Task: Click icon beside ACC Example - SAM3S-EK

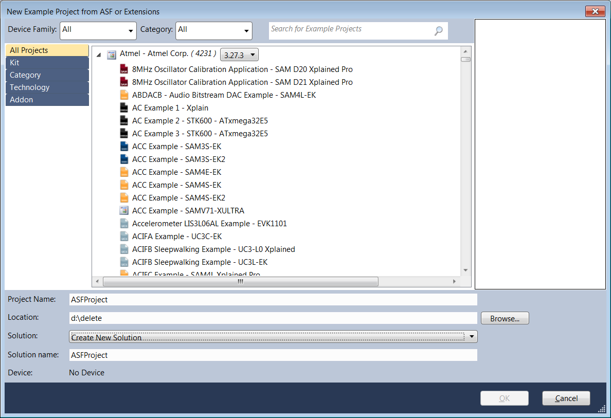Action: [124, 147]
